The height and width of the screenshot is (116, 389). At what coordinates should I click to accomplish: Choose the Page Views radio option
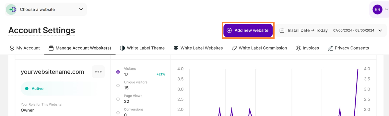[118, 99]
